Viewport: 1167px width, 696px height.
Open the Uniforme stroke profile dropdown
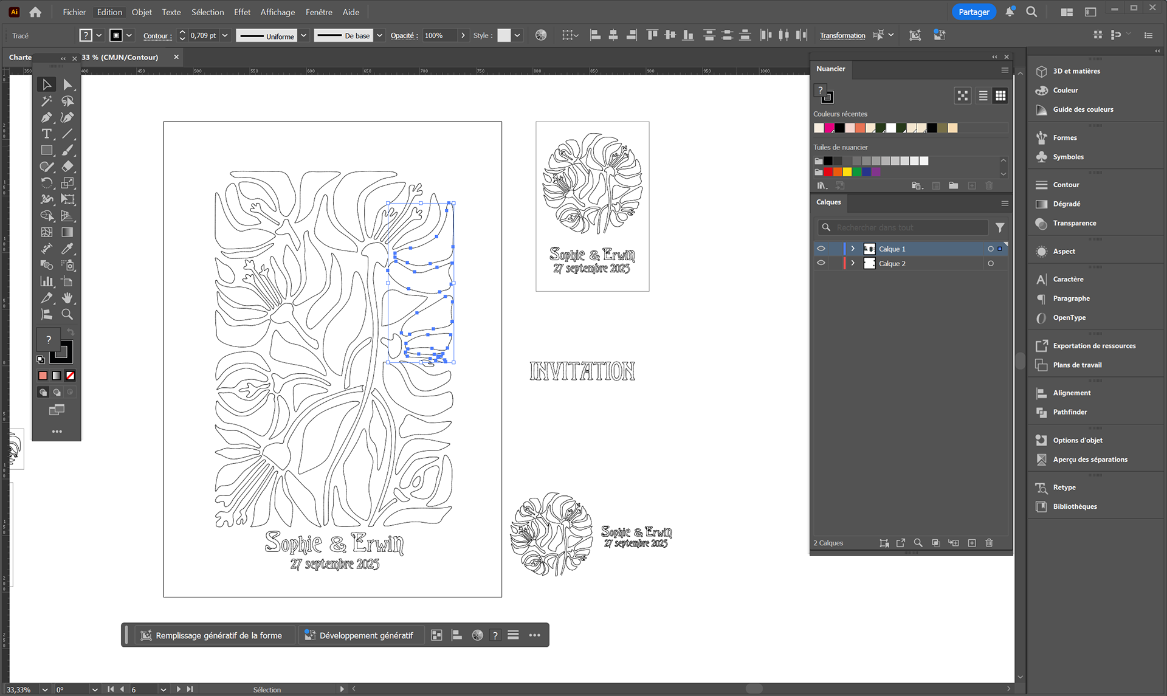[x=303, y=35]
